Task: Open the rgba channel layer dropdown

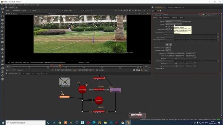Action: [x=8, y=10]
